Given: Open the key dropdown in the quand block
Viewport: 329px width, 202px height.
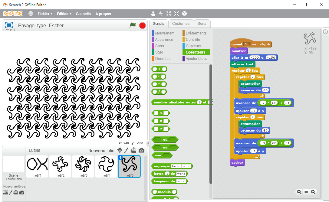Looking at the screenshot, I should click(249, 44).
